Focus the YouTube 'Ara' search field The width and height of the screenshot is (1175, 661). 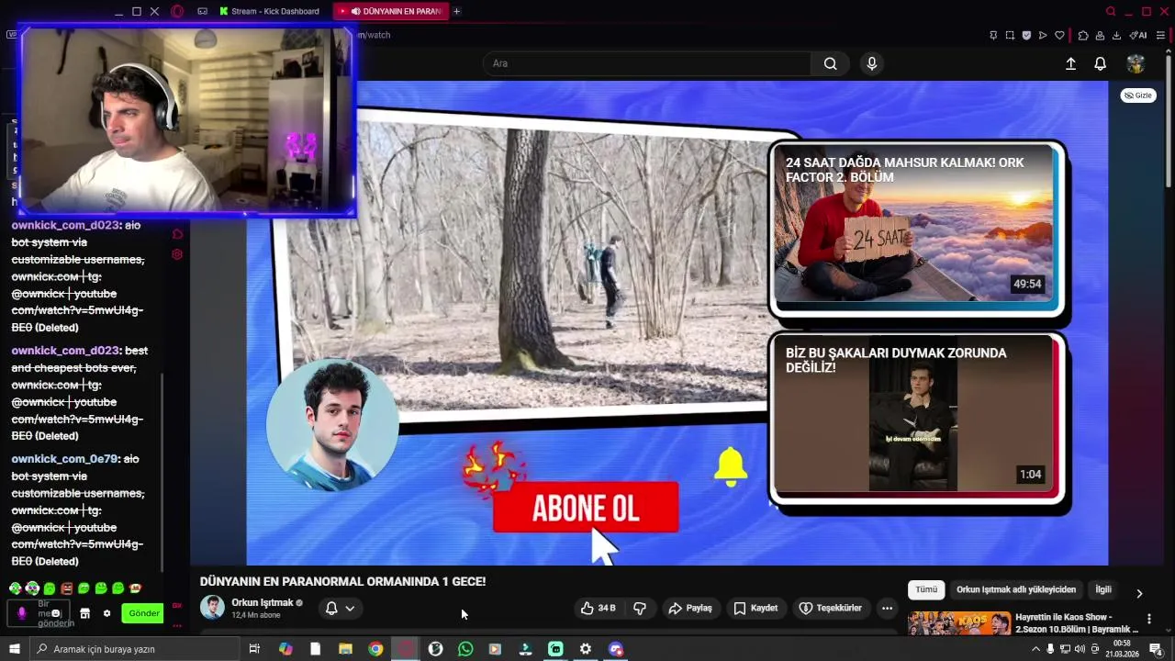[x=647, y=63]
